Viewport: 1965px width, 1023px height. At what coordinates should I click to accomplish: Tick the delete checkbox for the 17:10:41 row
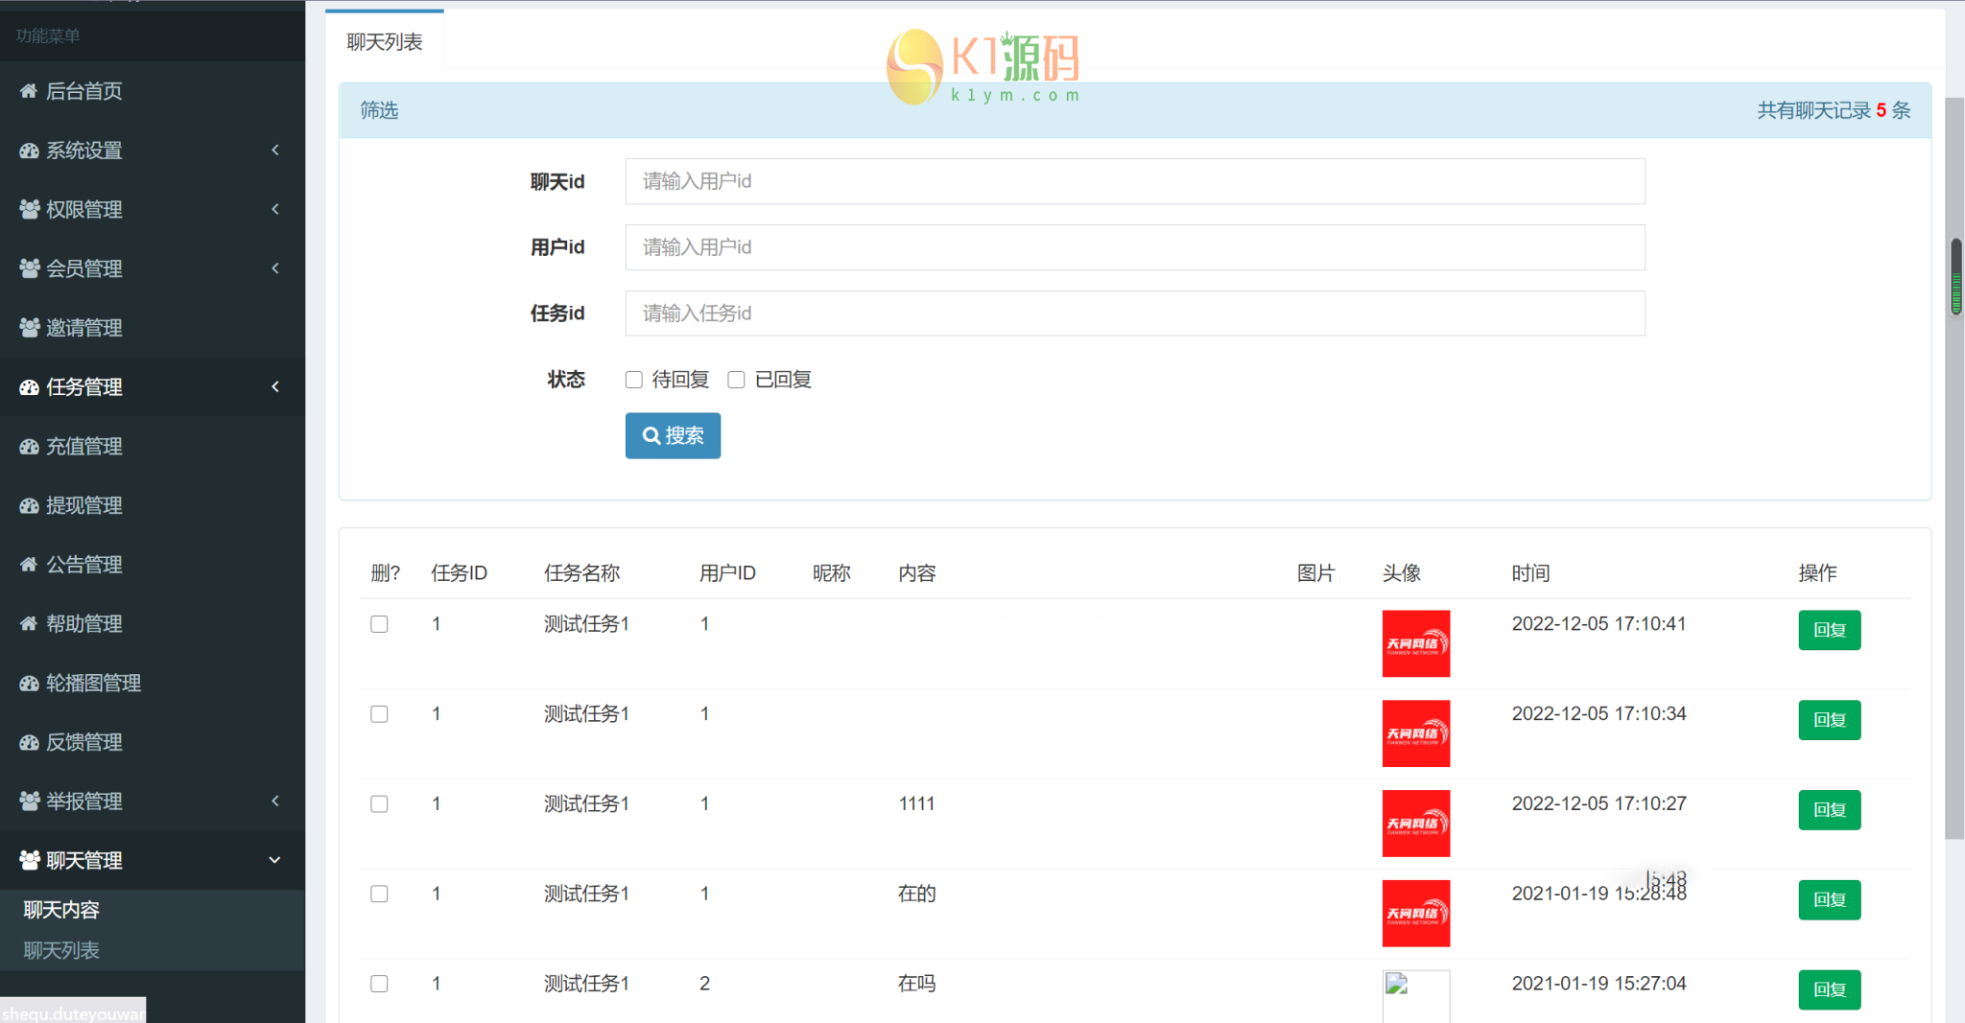tap(379, 624)
